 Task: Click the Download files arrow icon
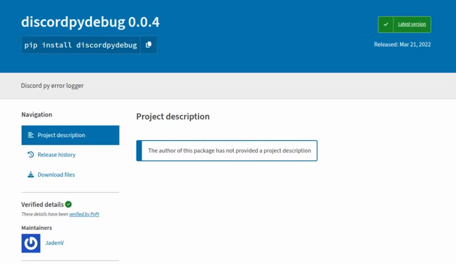31,175
